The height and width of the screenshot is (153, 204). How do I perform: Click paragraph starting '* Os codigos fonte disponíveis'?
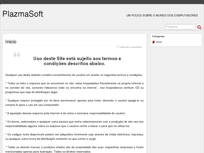click(74, 137)
